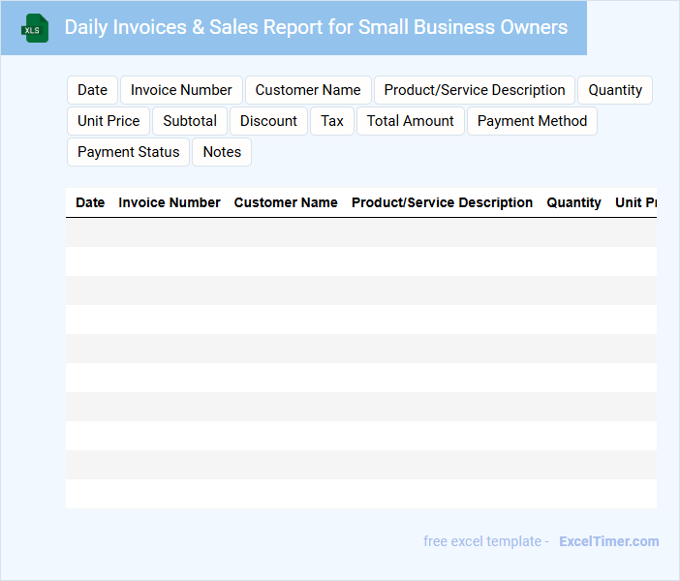Screen dimensions: 680x581
Task: Open the ExcelTimer.com link
Action: [x=608, y=541]
